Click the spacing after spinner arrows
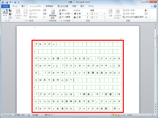This screenshot has width=158, height=118. click(x=104, y=17)
